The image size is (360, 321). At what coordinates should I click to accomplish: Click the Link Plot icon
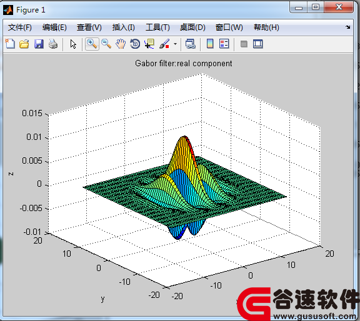190,44
